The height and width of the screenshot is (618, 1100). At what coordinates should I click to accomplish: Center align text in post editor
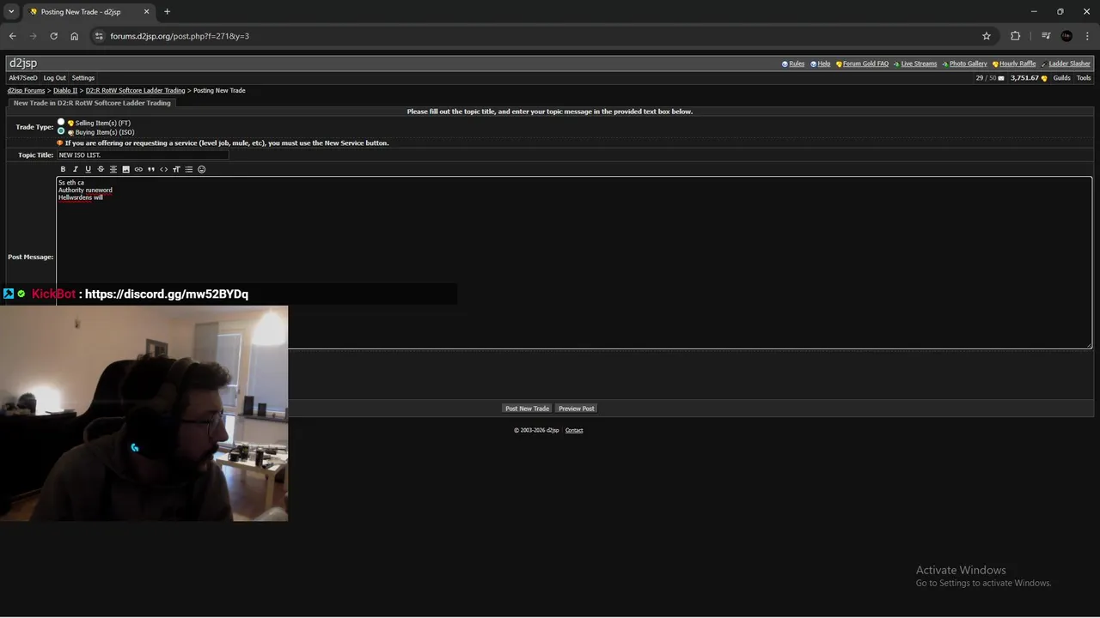coord(113,169)
